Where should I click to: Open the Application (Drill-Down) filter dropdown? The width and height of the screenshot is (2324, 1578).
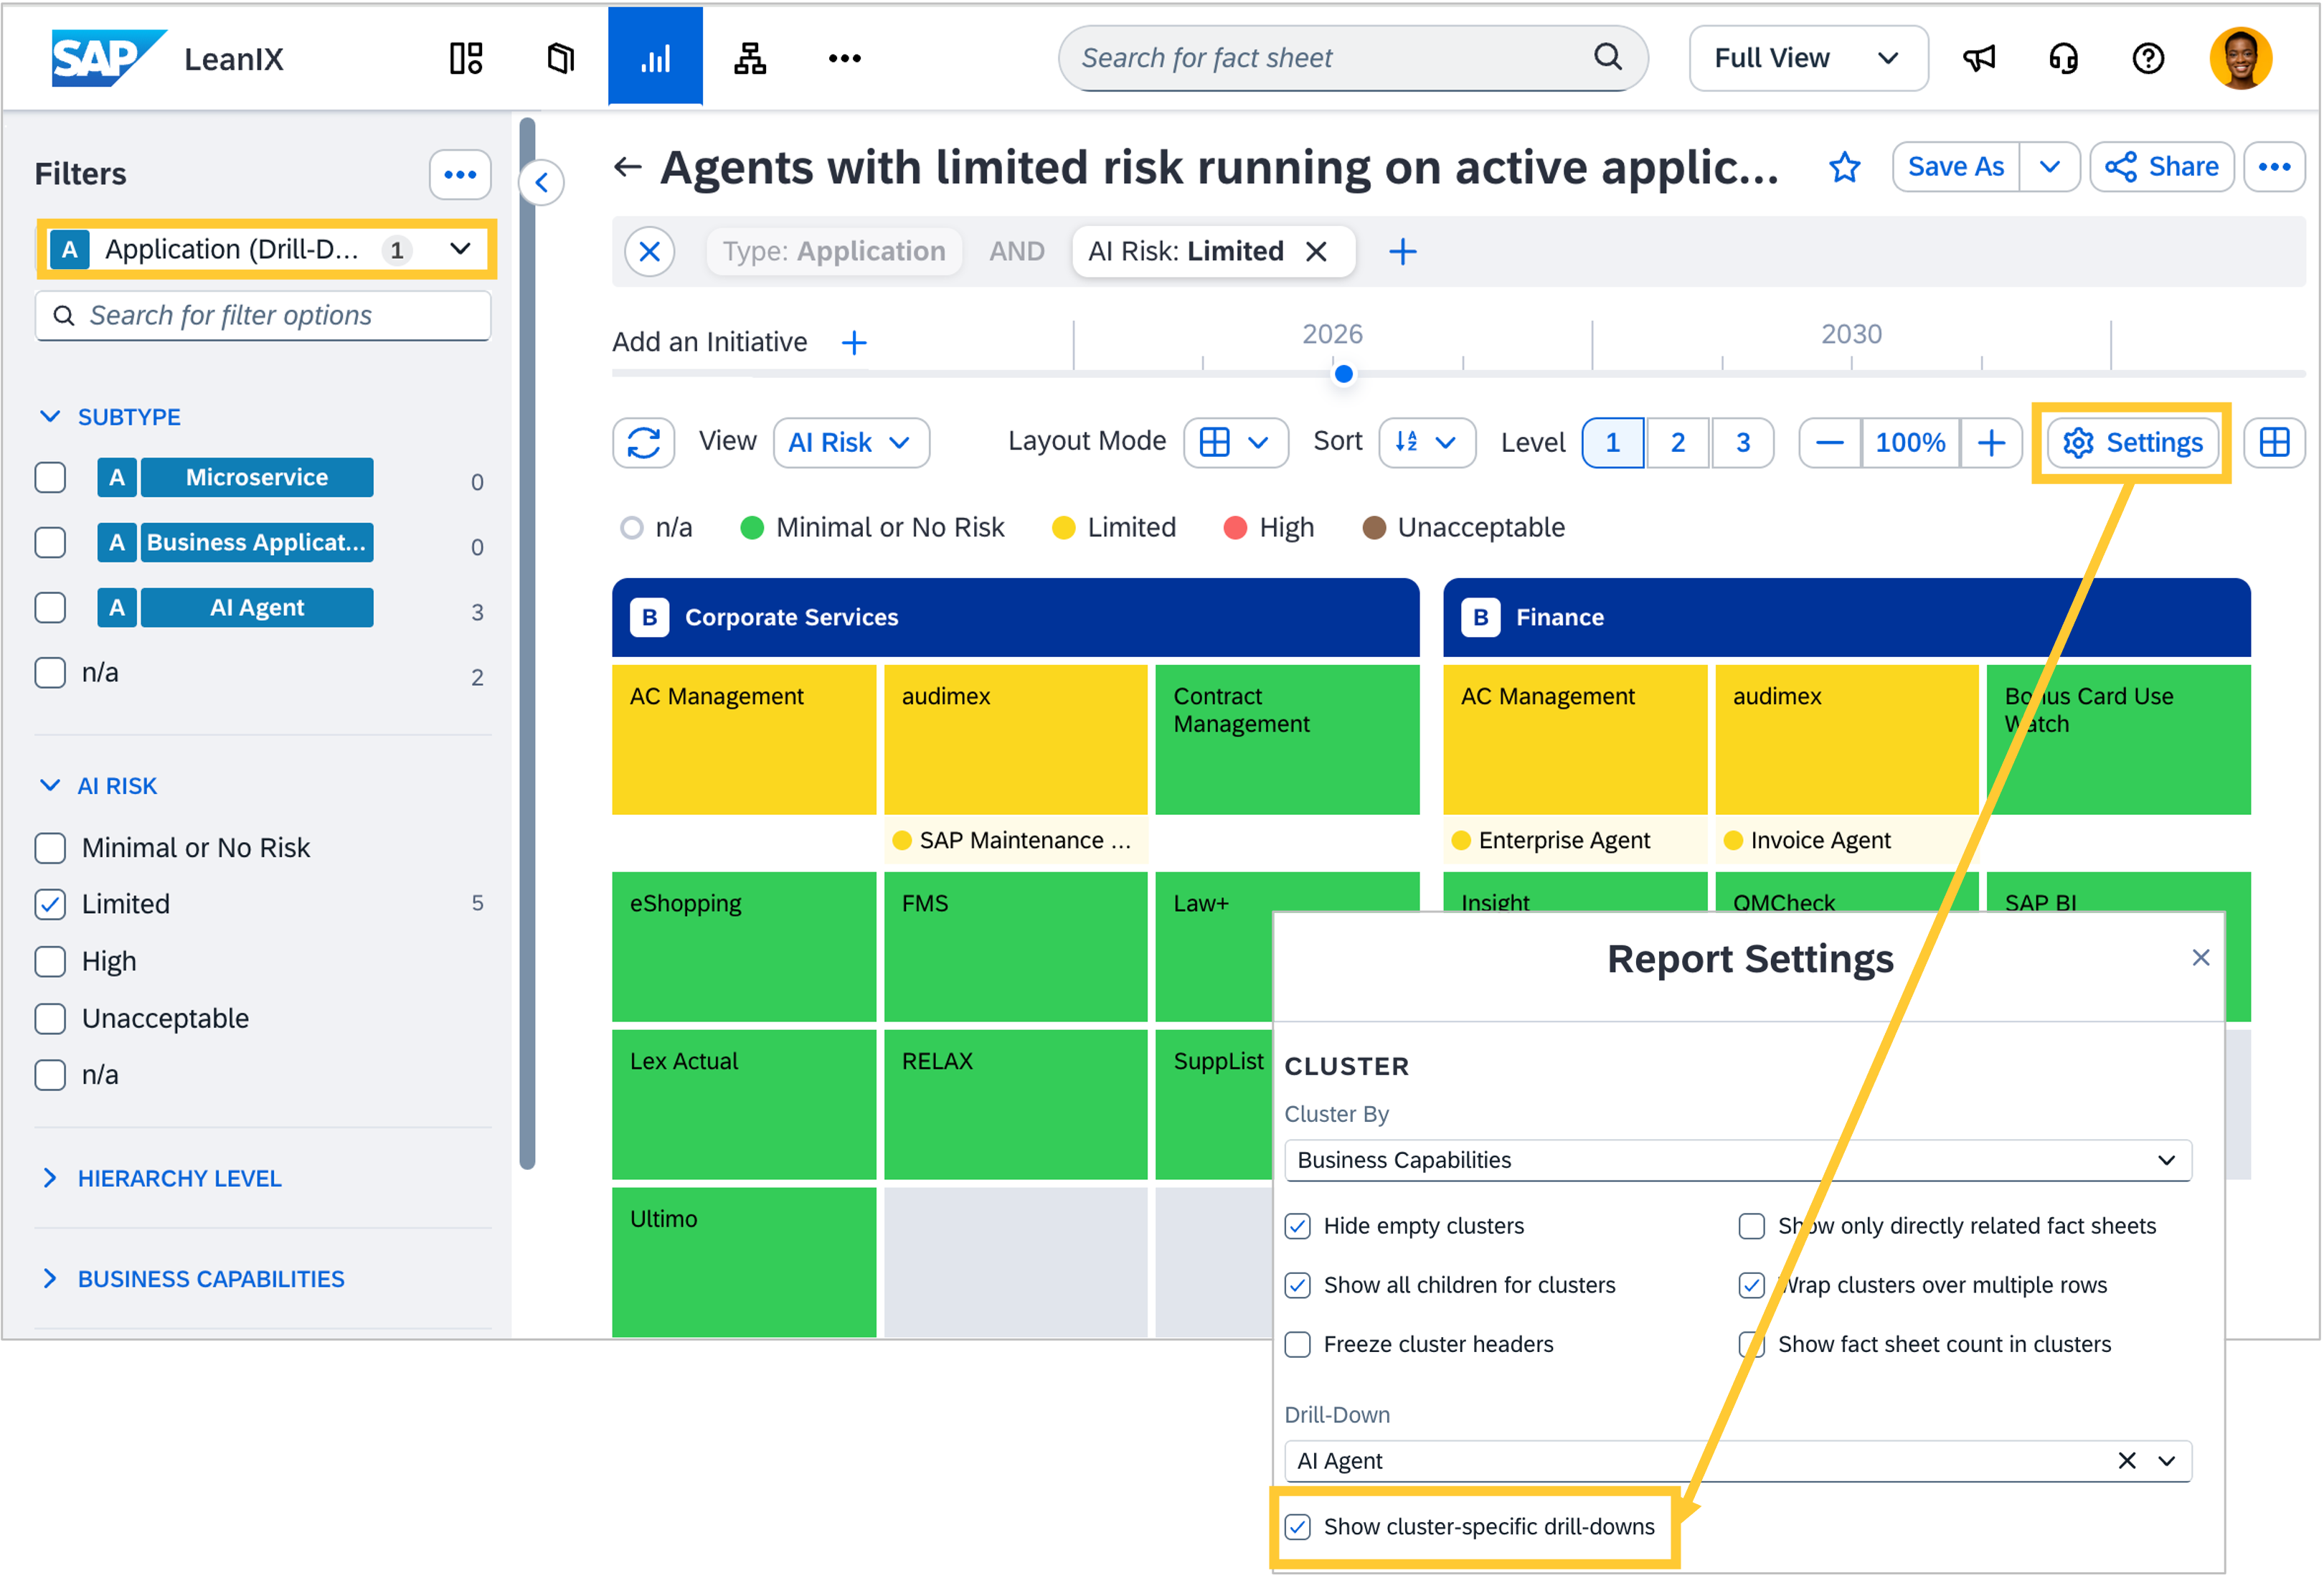(266, 249)
